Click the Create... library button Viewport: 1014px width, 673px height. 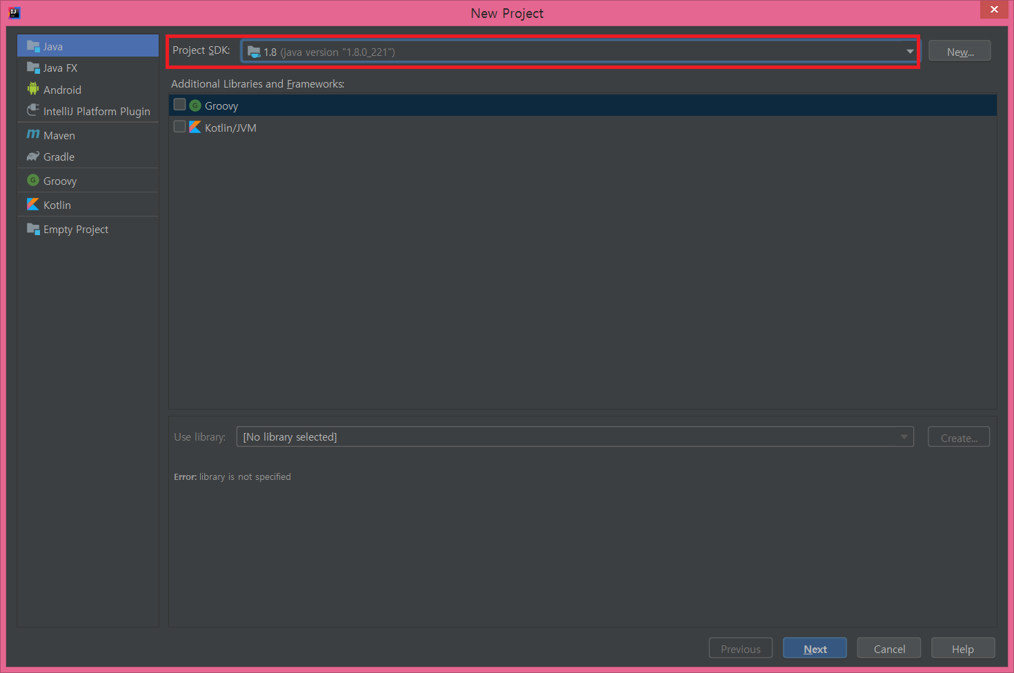[959, 437]
